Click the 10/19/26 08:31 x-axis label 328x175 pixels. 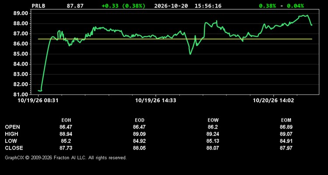coord(38,101)
